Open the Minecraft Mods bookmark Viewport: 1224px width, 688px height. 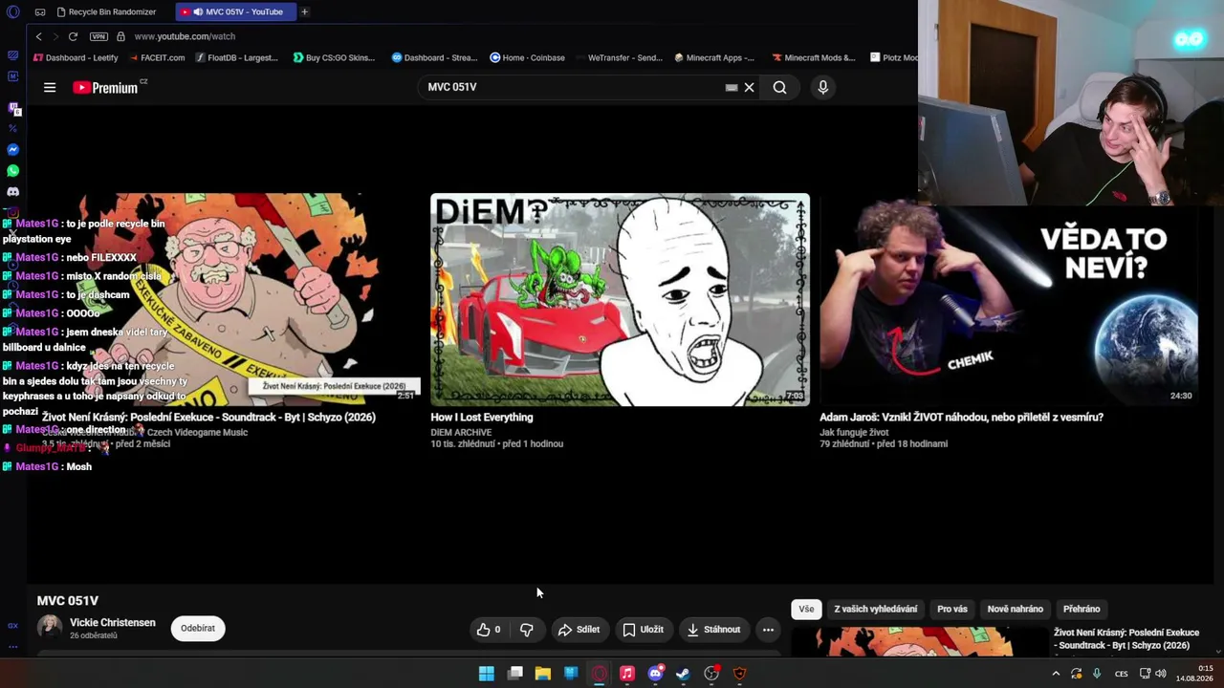coord(814,57)
